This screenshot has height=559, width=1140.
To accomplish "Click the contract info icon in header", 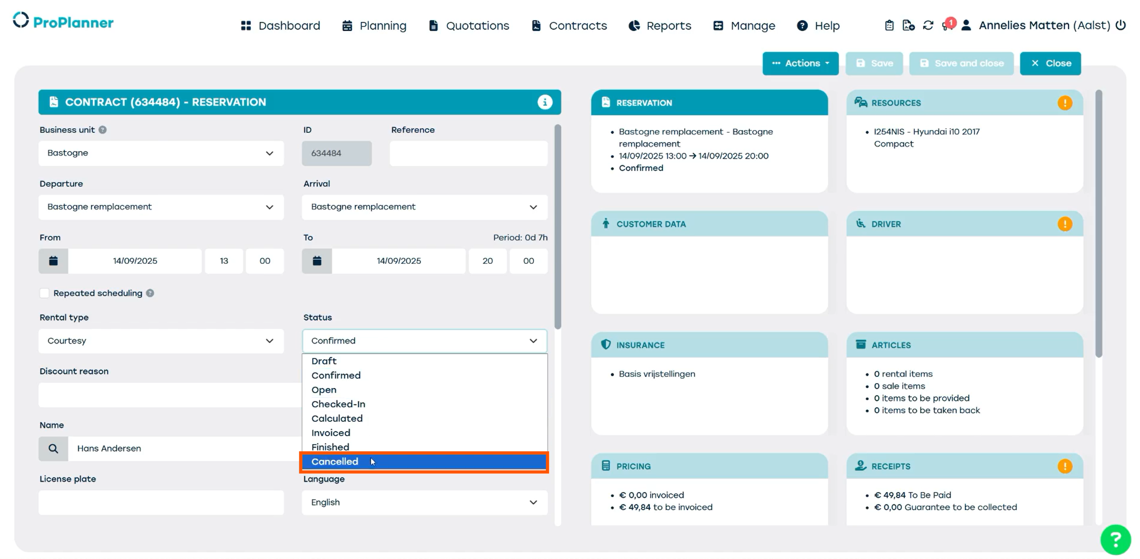I will (544, 102).
